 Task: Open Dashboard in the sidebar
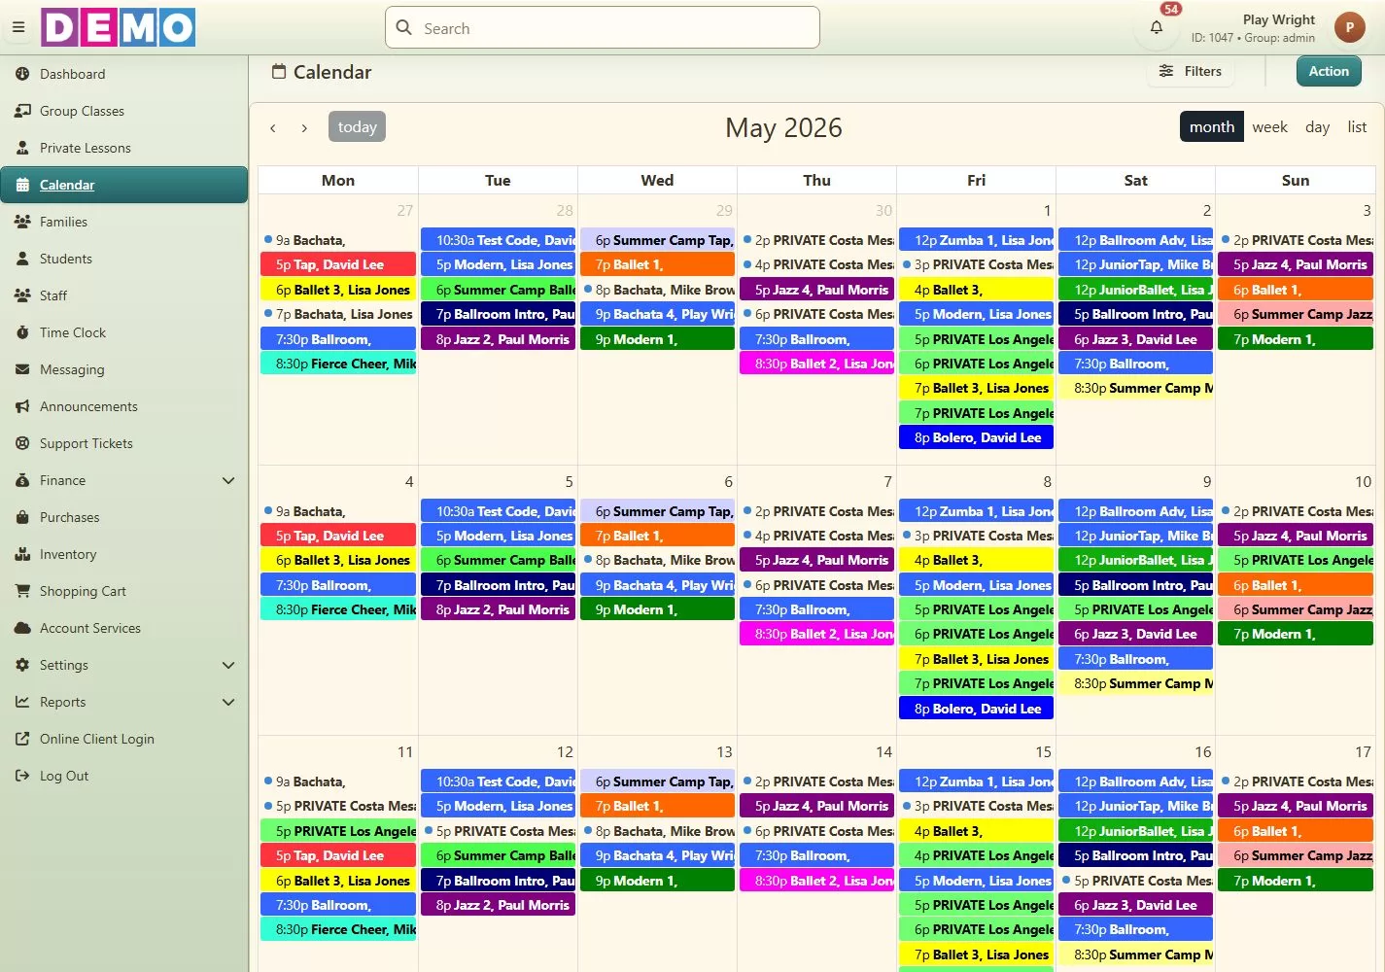coord(123,74)
